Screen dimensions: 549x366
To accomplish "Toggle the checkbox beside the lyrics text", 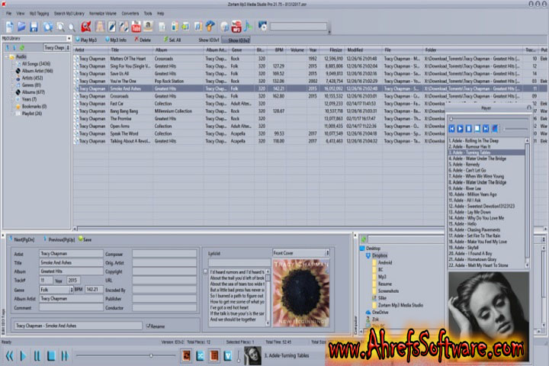I will [205, 271].
